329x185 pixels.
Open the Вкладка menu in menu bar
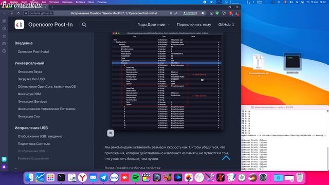pos(80,2)
